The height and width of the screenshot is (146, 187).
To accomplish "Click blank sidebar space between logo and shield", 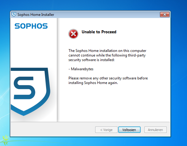I will [33, 47].
